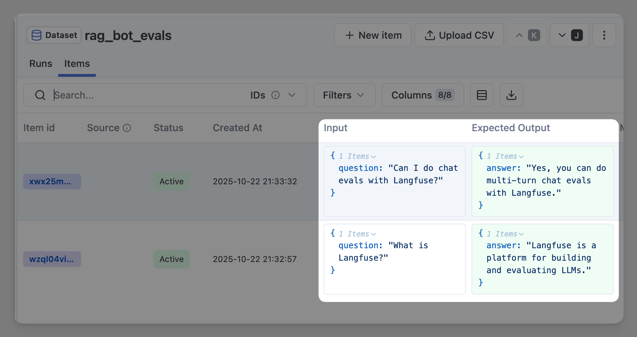
Task: Click the search magnifier icon
Action: [40, 95]
